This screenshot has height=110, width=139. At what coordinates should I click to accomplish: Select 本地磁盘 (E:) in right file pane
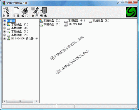[99, 21]
